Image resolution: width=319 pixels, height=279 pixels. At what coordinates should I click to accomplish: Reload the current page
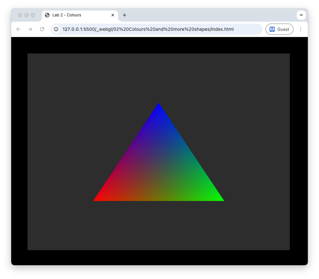[x=42, y=29]
